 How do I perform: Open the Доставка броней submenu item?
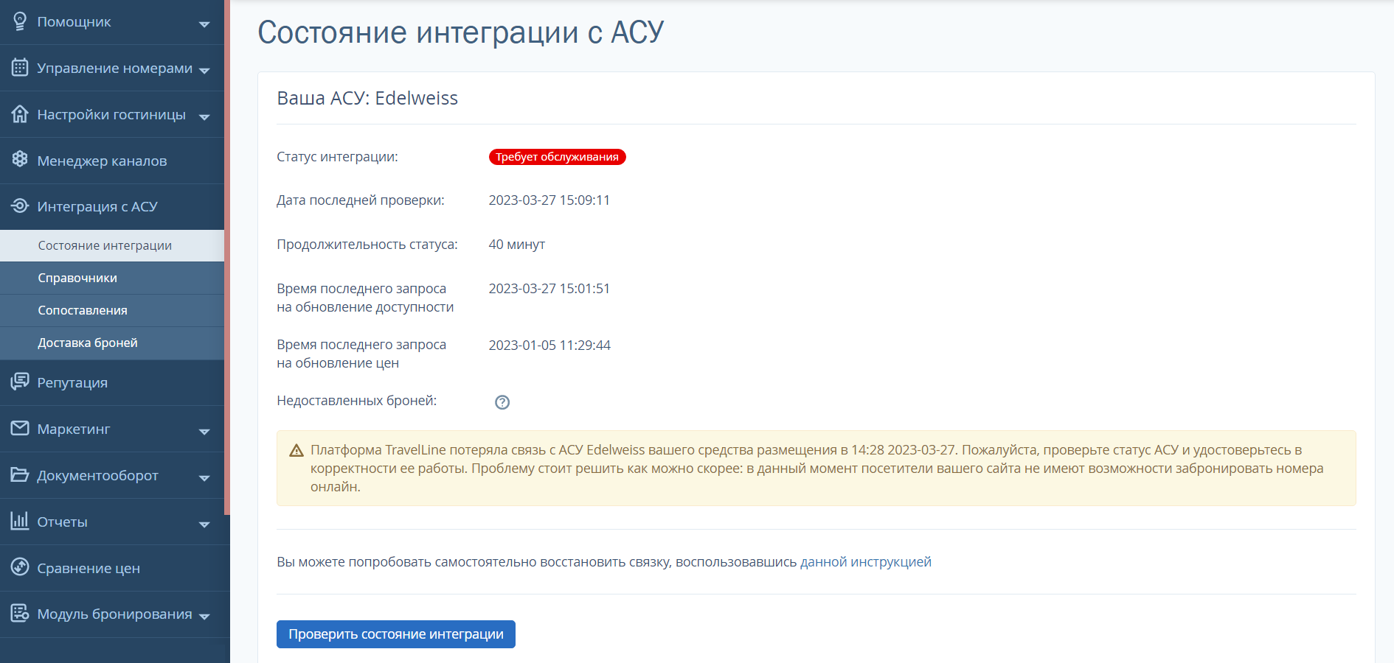click(112, 343)
